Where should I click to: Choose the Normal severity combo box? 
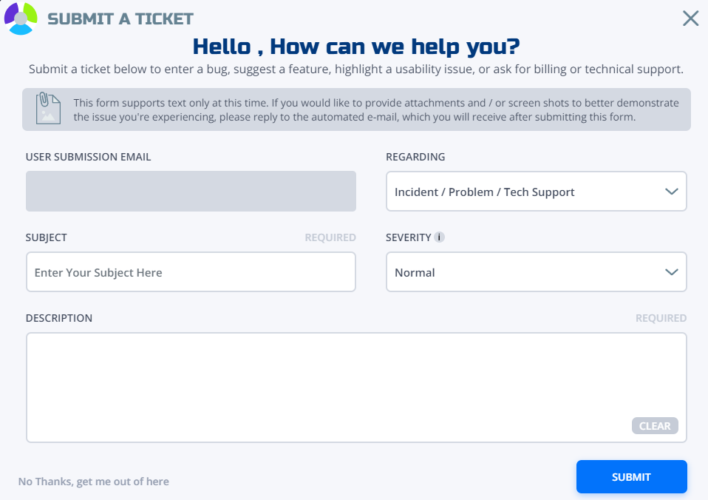[536, 271]
